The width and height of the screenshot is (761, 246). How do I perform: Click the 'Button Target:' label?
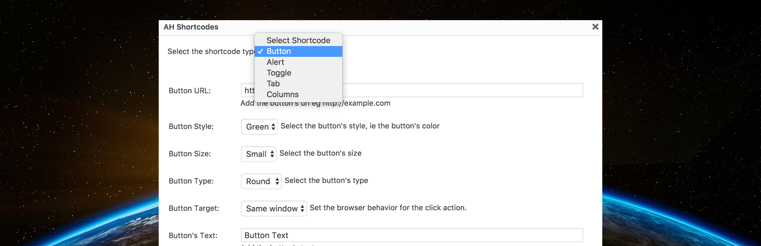click(x=194, y=208)
